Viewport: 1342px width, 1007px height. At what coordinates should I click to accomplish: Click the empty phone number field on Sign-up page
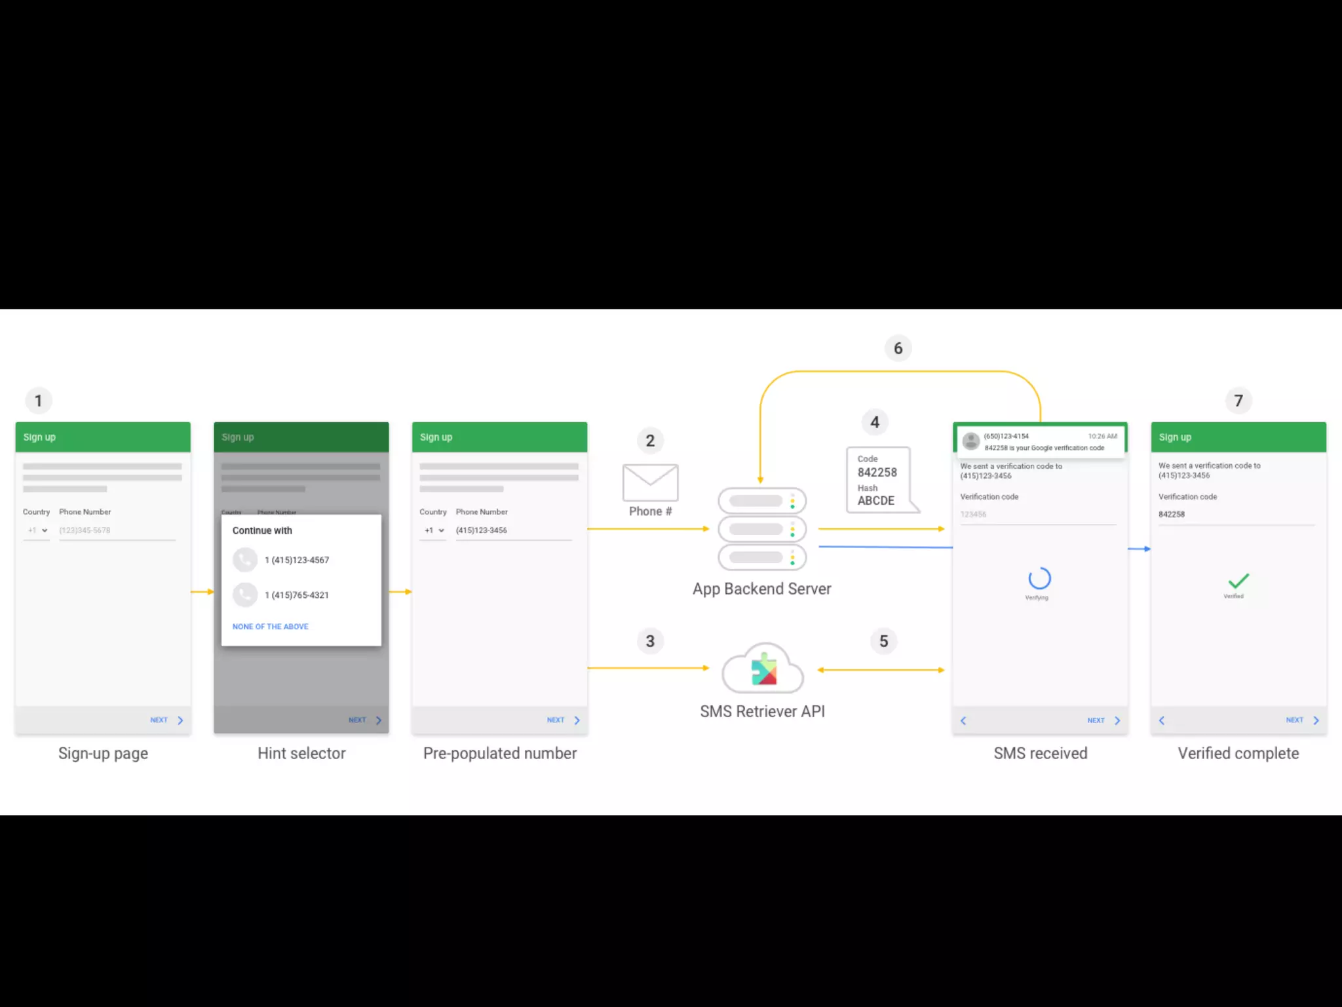coord(117,530)
